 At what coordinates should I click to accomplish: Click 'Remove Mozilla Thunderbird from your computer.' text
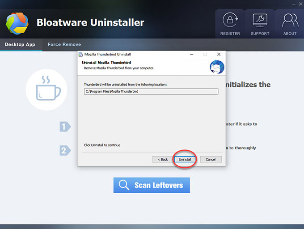tap(119, 68)
